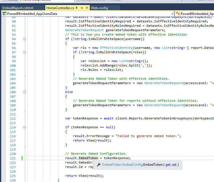The height and width of the screenshot is (182, 214).
Task: Click the else keyword on line 106
Action: coord(69,92)
